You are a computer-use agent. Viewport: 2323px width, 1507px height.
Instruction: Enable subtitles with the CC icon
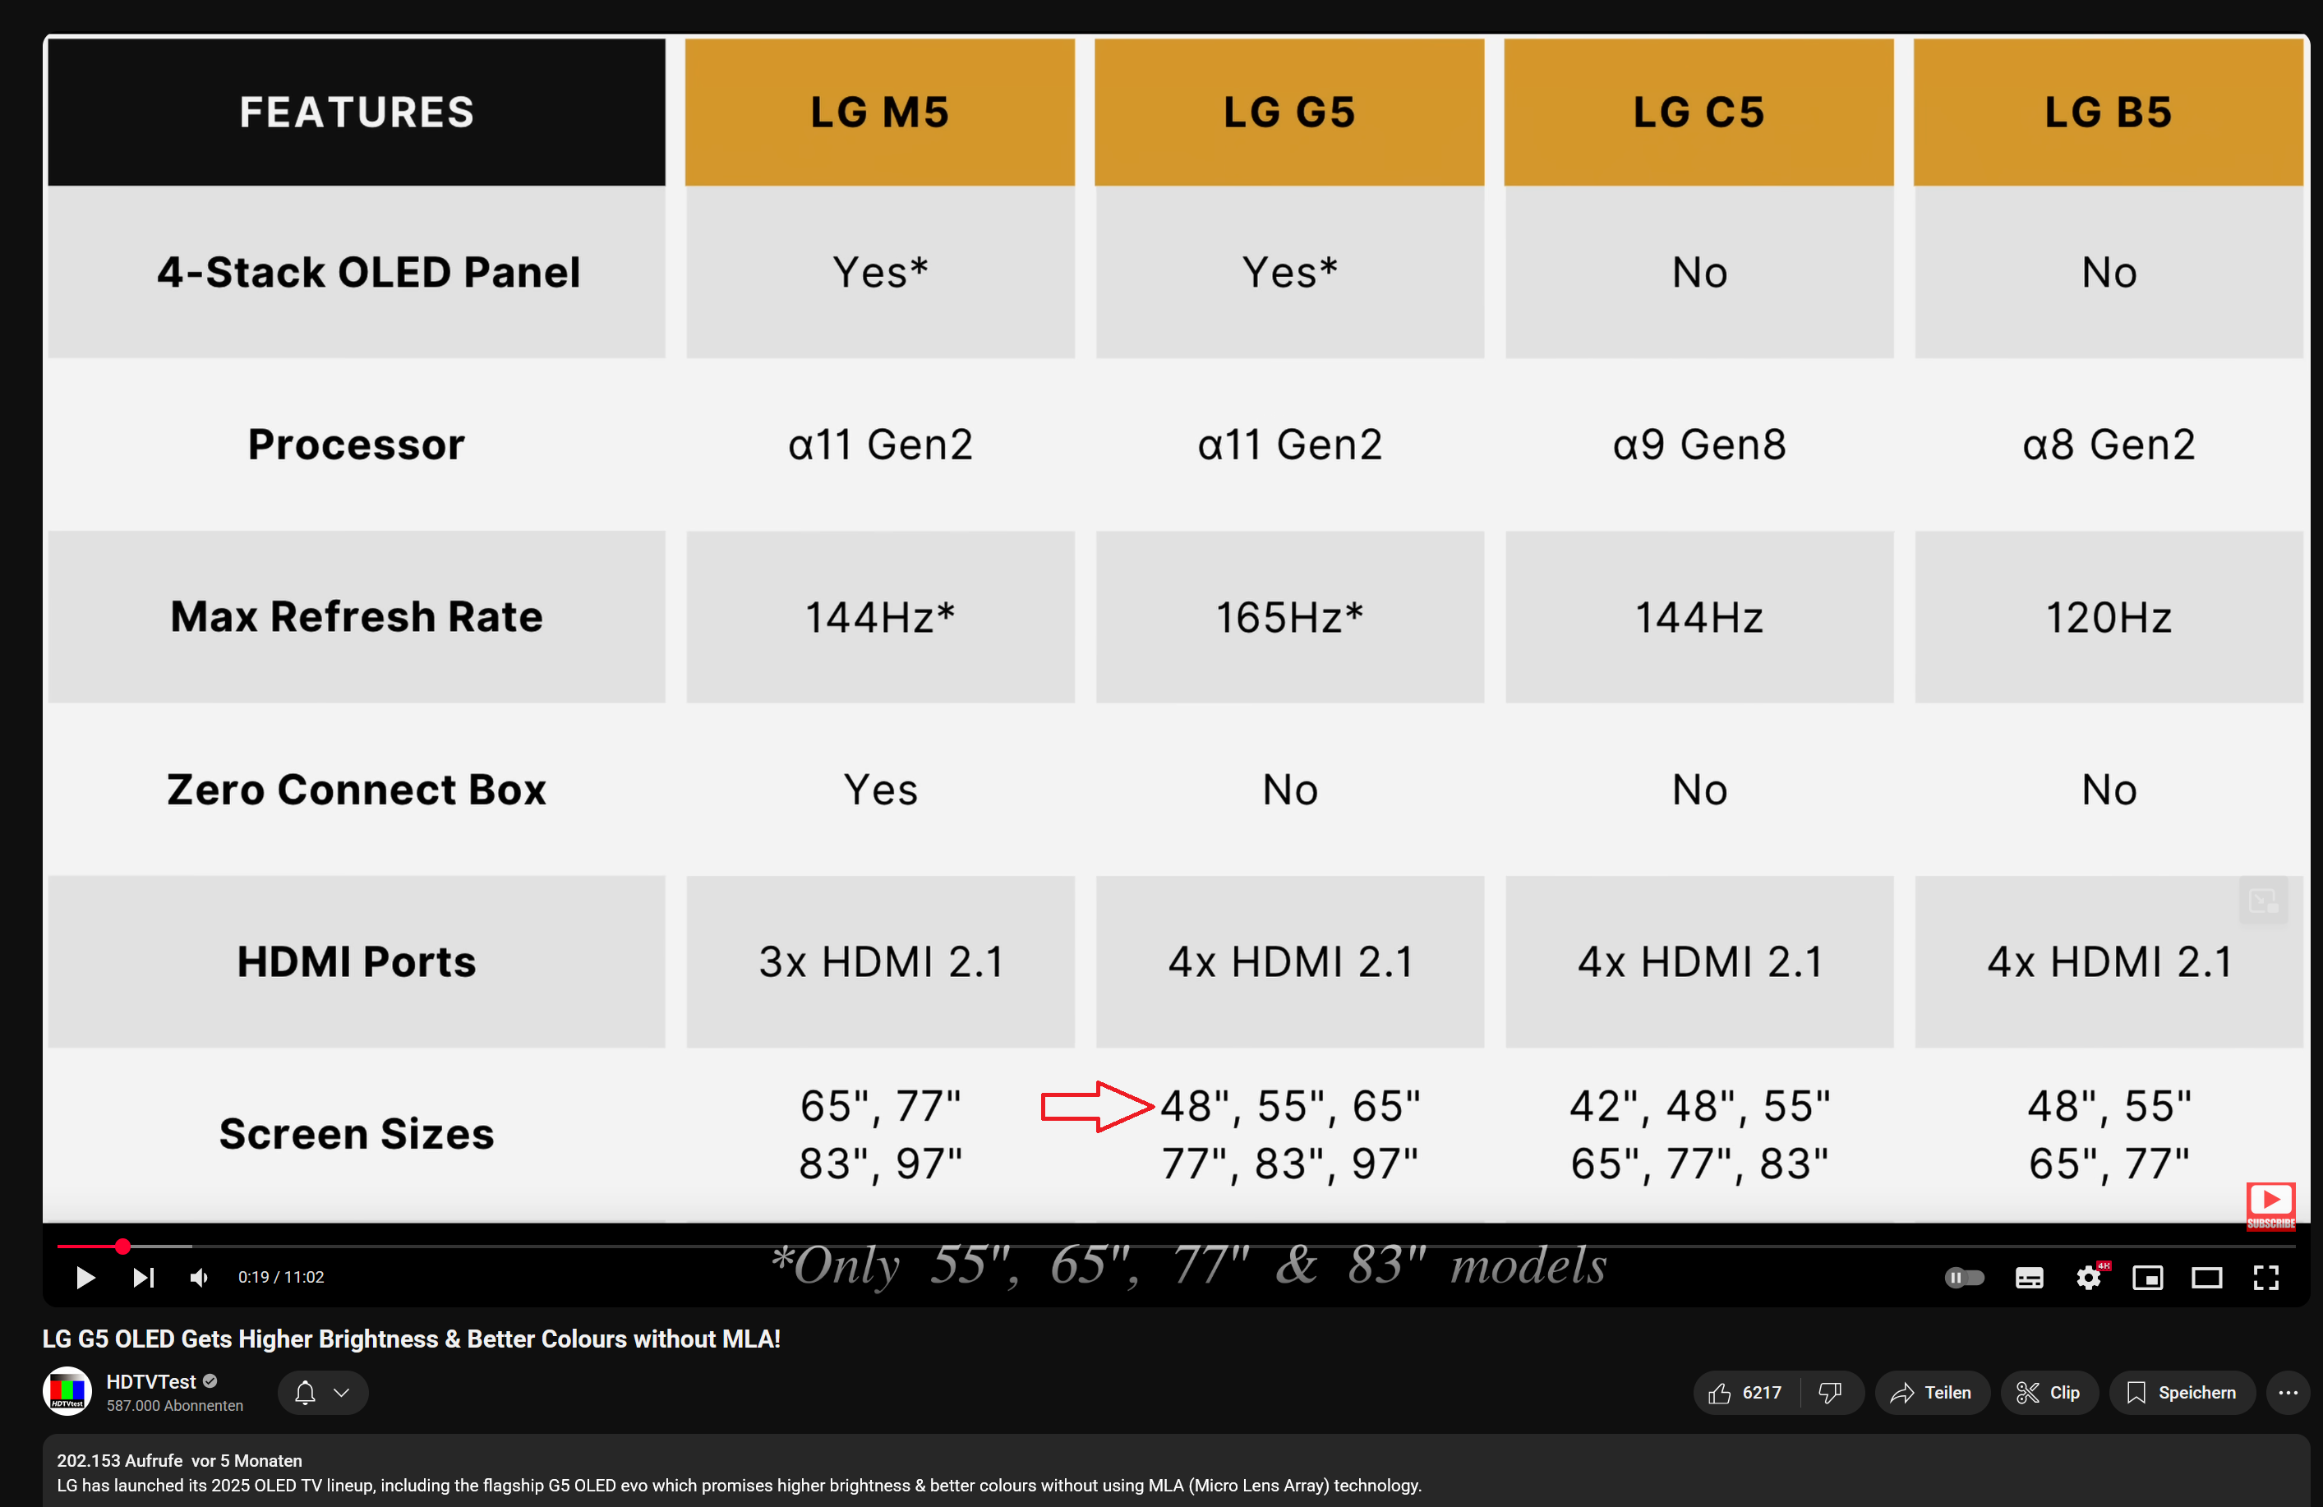tap(2030, 1277)
